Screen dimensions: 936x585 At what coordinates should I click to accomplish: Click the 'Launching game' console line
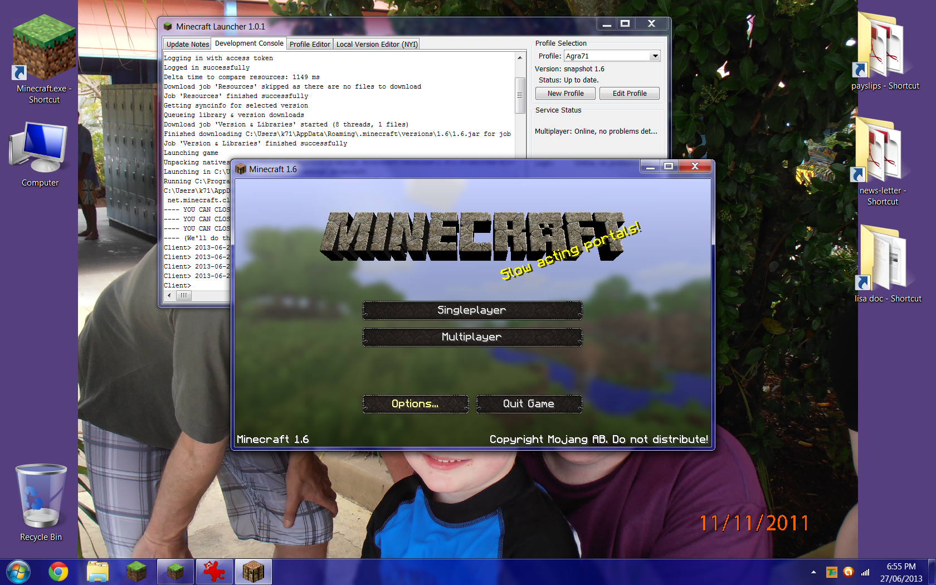coord(191,153)
